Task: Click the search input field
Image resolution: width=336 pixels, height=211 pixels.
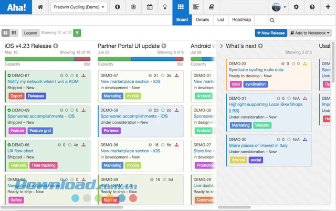Action: (302, 20)
